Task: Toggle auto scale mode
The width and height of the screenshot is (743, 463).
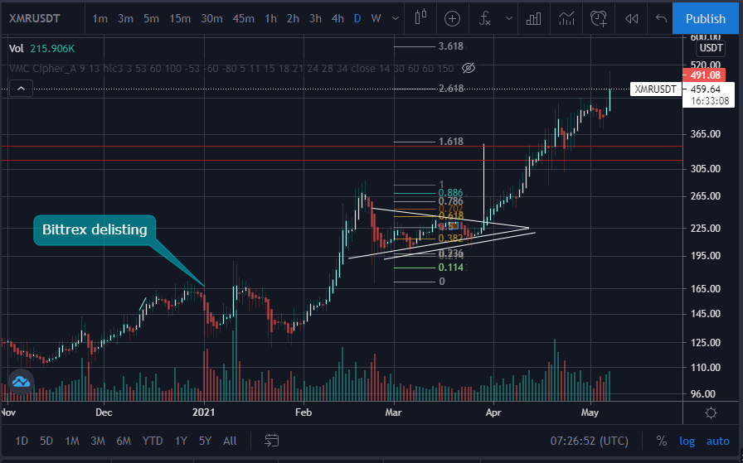Action: 717,441
